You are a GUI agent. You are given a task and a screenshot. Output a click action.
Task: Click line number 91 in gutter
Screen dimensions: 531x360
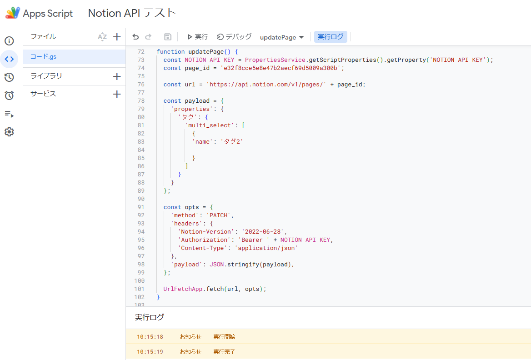tap(141, 207)
